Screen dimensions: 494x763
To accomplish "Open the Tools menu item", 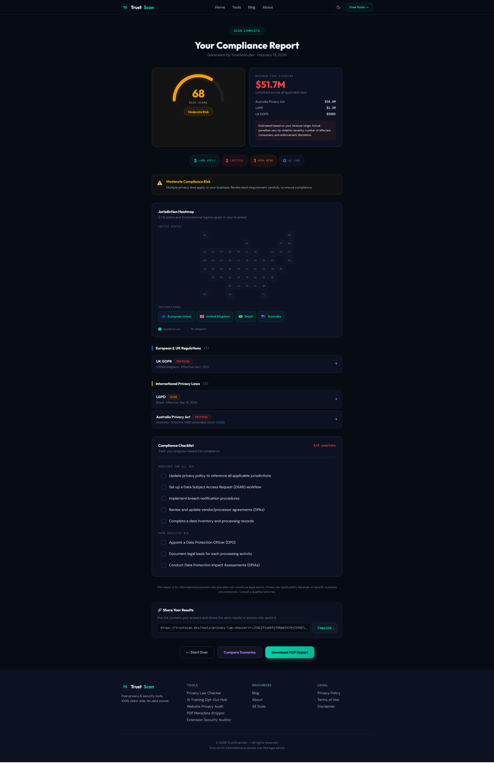I will [236, 7].
